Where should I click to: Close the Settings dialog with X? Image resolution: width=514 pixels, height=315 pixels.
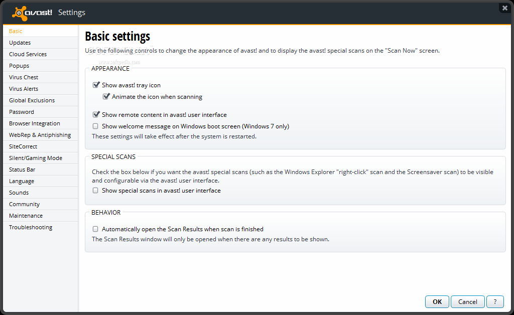point(505,8)
